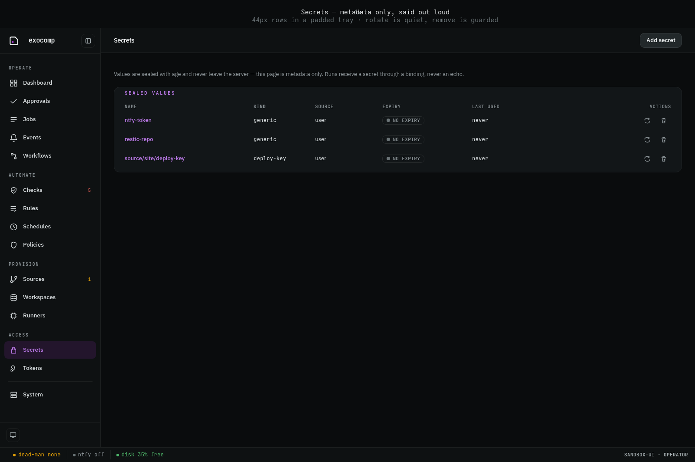Open the ntfy-token secret
Screen dimensions: 695x462
pos(138,120)
